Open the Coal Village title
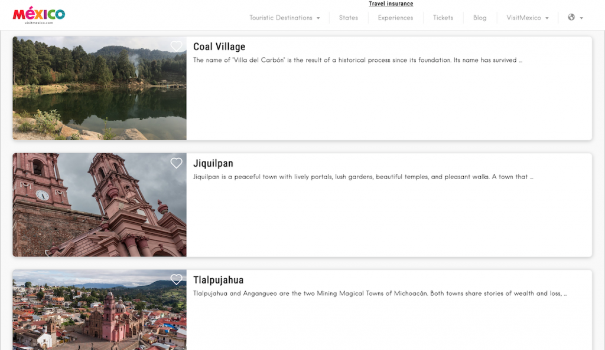This screenshot has height=350, width=605. point(219,47)
